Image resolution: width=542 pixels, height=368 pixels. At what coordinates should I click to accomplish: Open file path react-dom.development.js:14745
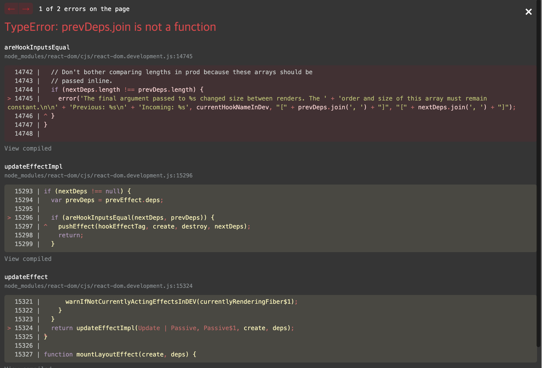pos(98,56)
